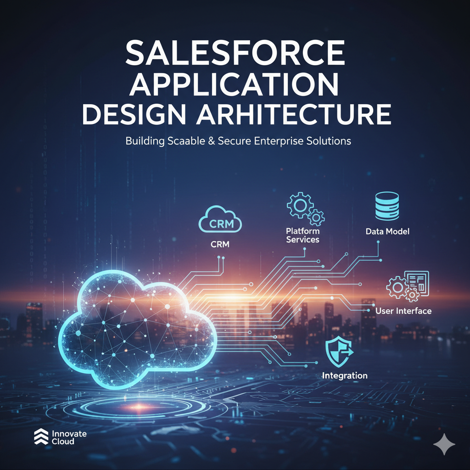Screen dimensions: 470x470
Task: Click the Building Scaable & Secure subtitle
Action: tap(238, 141)
